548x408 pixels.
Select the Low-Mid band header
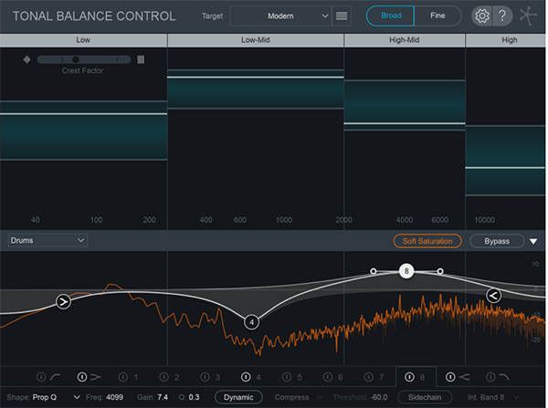coord(256,40)
